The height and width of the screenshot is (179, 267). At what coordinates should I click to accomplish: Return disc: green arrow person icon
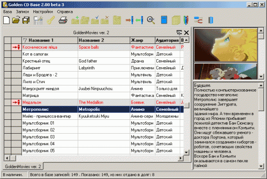pyautogui.click(x=139, y=20)
